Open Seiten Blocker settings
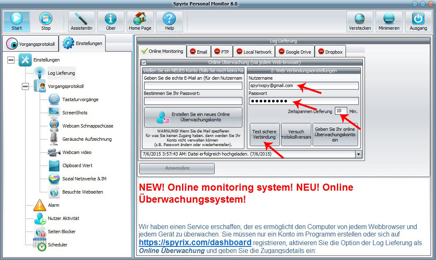The height and width of the screenshot is (260, 436). pos(62,232)
